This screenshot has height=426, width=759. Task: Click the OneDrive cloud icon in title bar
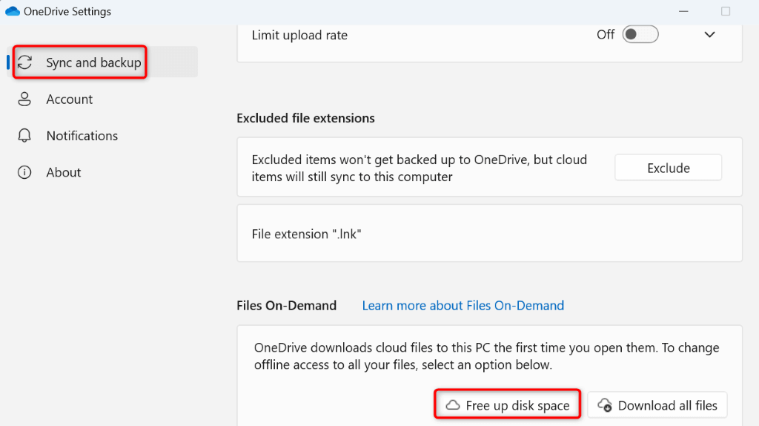13,11
